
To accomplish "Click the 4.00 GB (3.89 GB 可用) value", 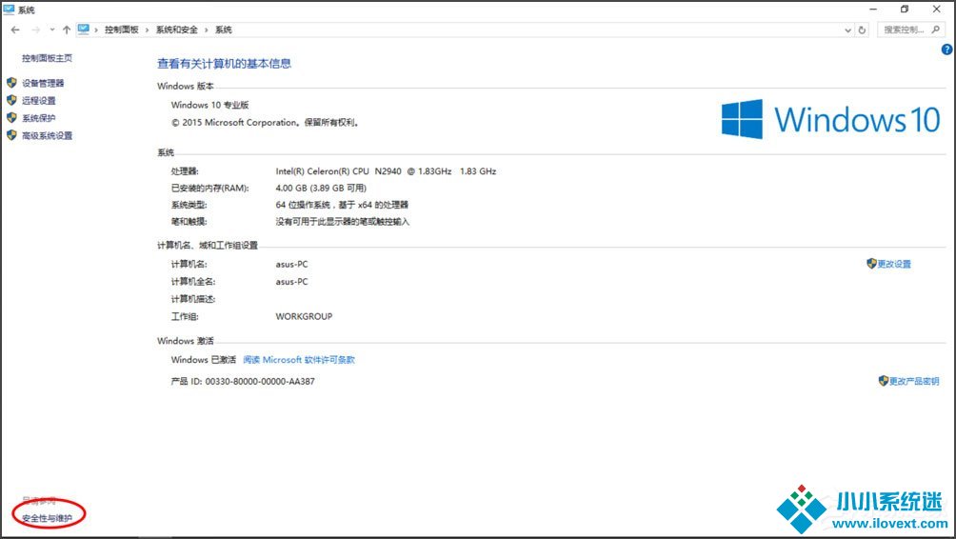I will point(321,188).
